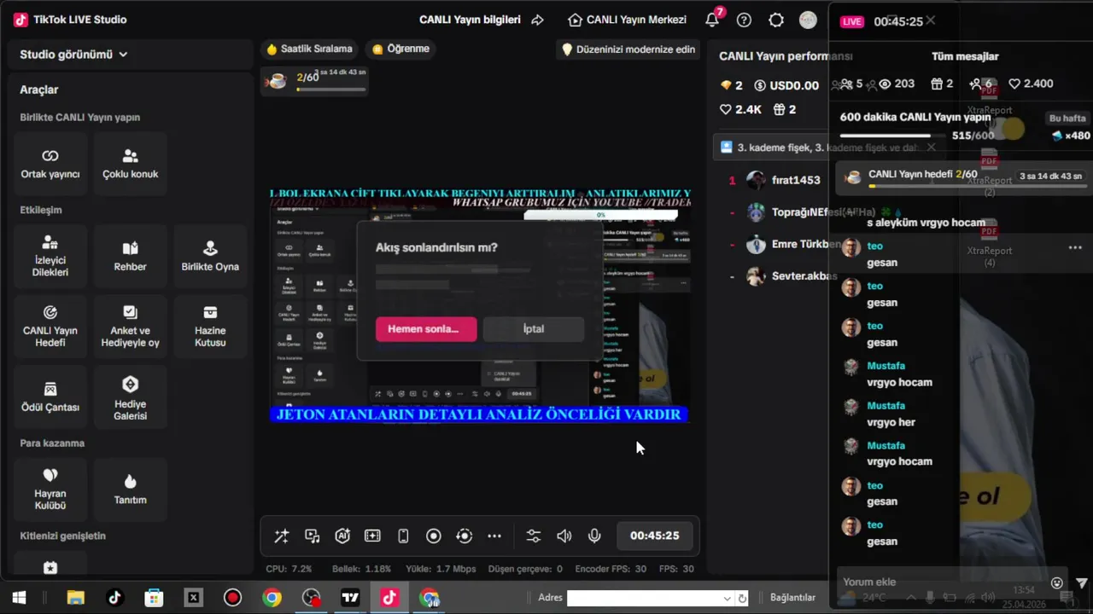Click Bağlantılar on the taskbar
Image resolution: width=1093 pixels, height=614 pixels.
pyautogui.click(x=792, y=598)
